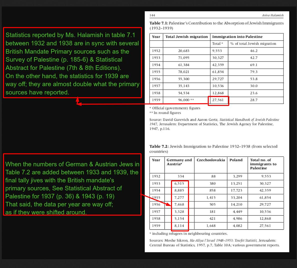Click the "Table 7.2" caption heading
The height and width of the screenshot is (268, 297).
pos(159,147)
